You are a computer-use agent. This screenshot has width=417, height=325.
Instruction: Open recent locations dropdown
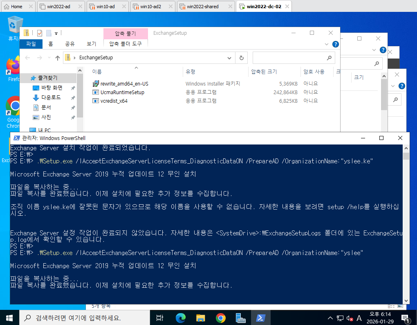[x=49, y=58]
